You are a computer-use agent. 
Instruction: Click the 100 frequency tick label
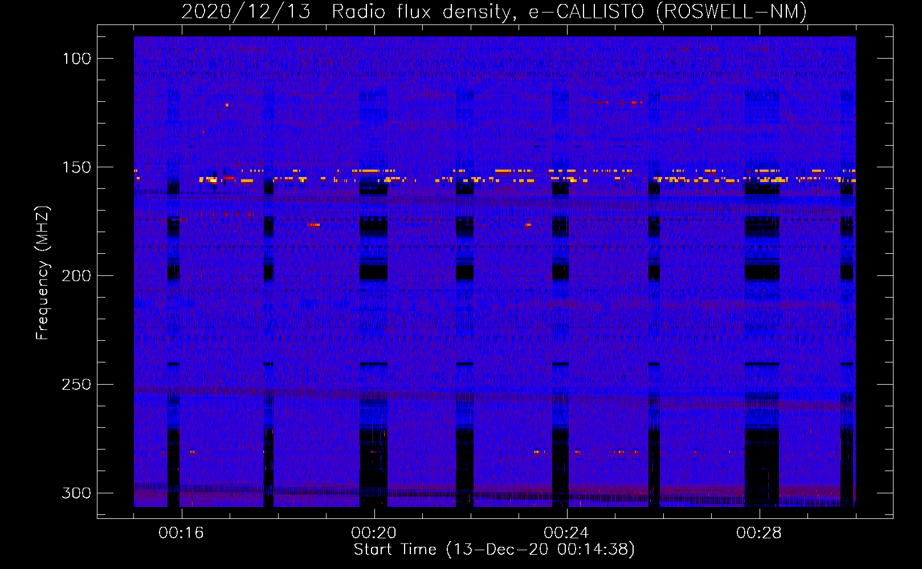pyautogui.click(x=76, y=59)
